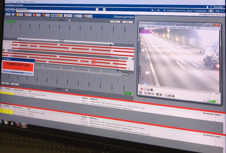Select the emergency phone toolbar icon
Screen dimensions: 226x153
pos(75,16)
